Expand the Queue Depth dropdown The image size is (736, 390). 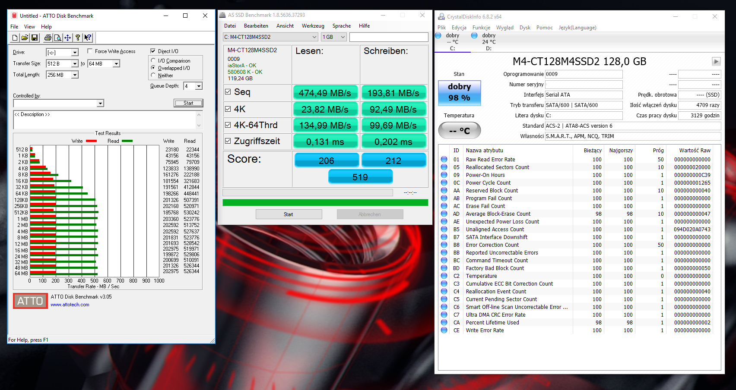pos(199,86)
